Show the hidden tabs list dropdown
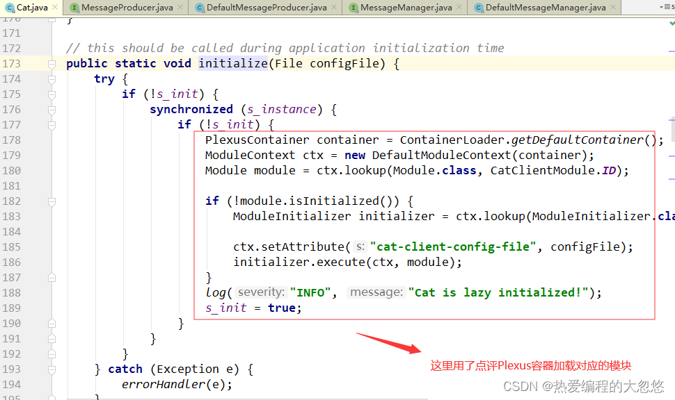The image size is (675, 400). (667, 7)
